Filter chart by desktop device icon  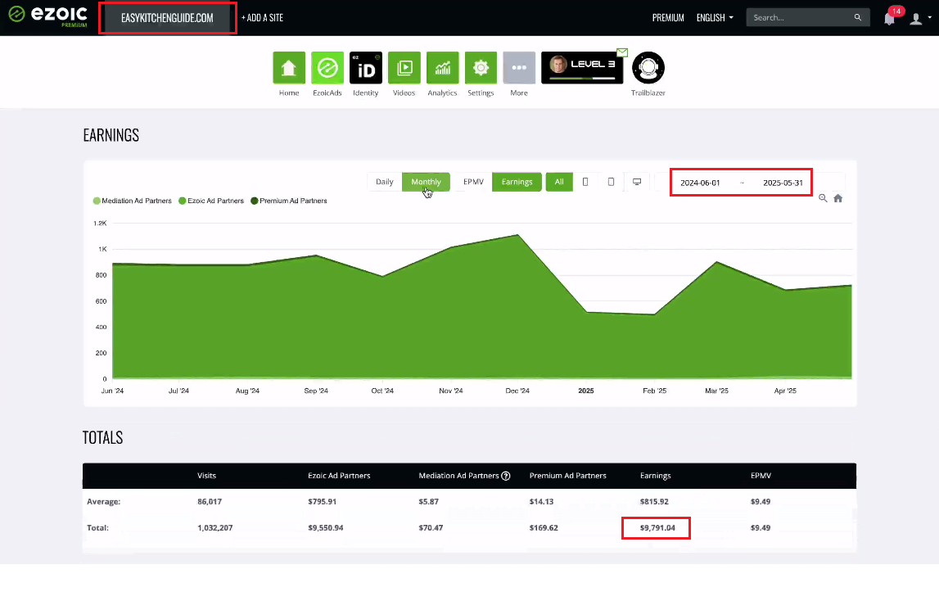click(x=637, y=182)
